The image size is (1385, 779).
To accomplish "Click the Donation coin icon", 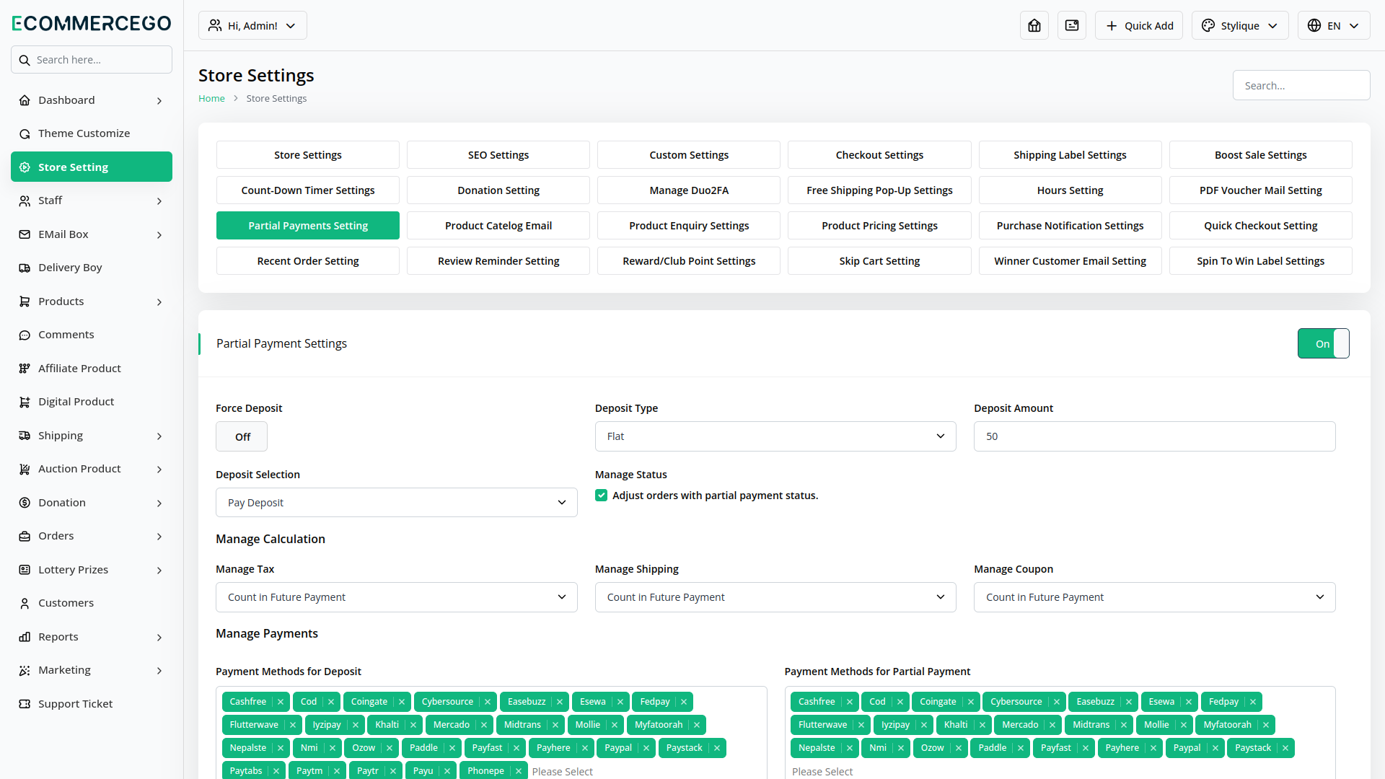I will point(25,503).
